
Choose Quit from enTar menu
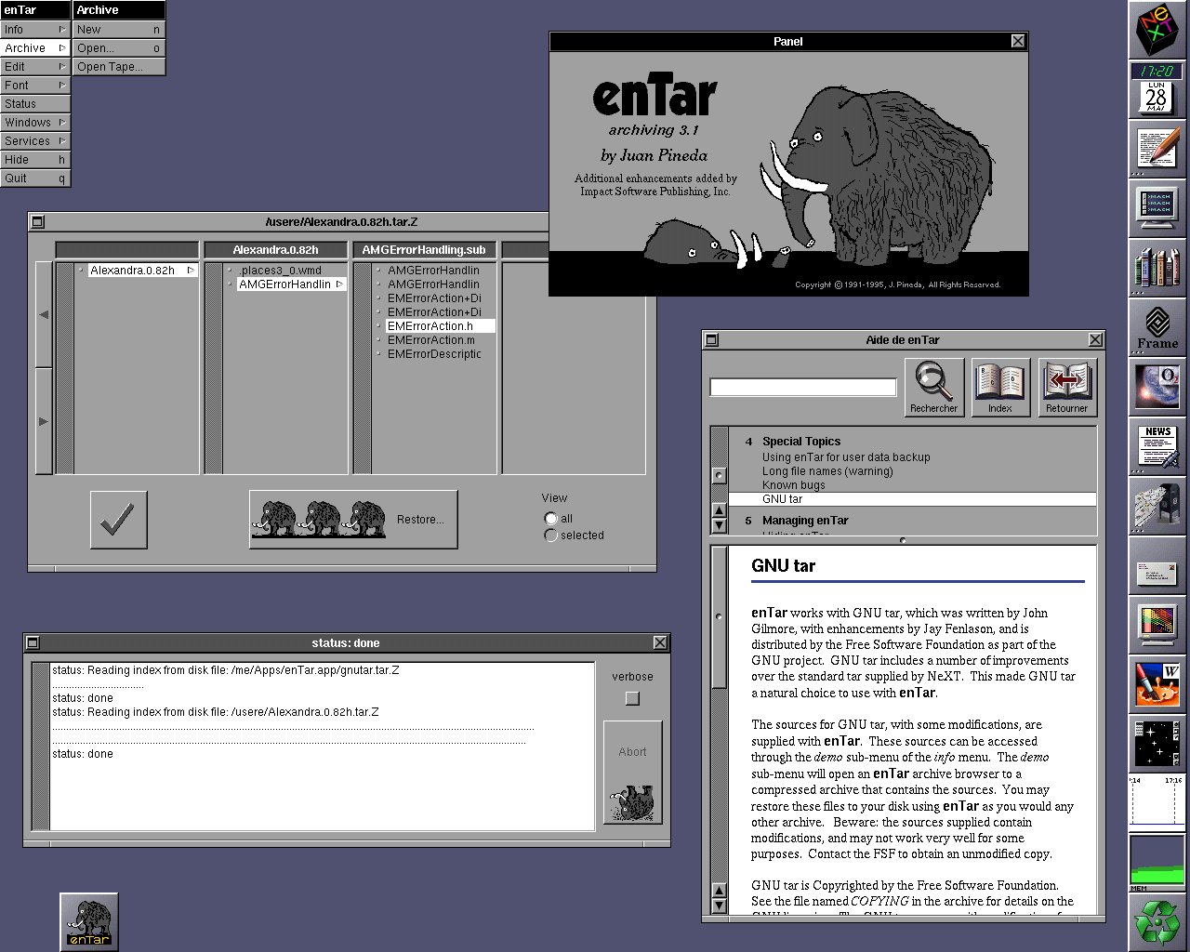click(35, 178)
